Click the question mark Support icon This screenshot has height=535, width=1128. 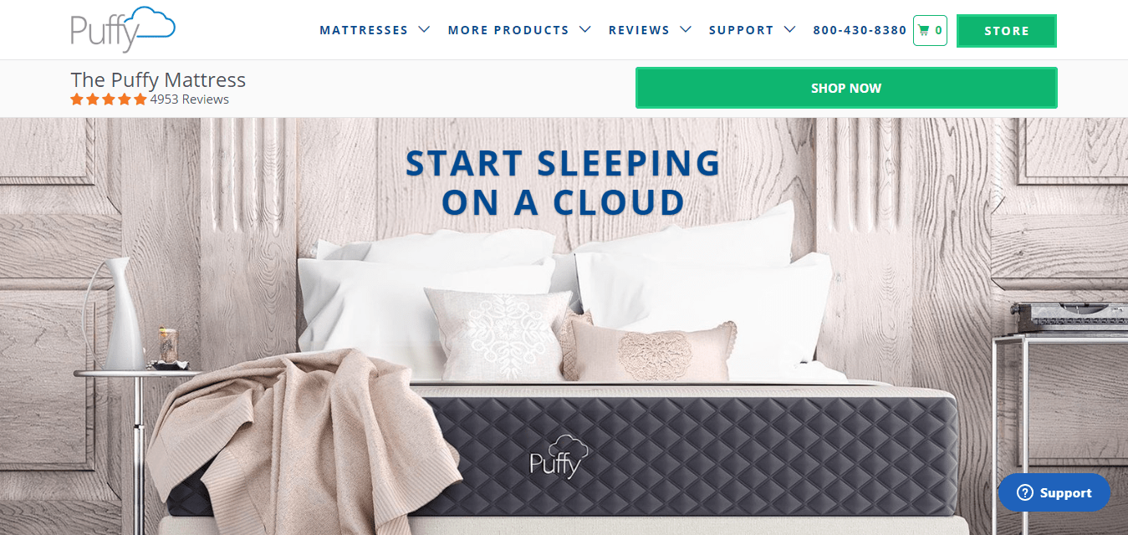1024,493
